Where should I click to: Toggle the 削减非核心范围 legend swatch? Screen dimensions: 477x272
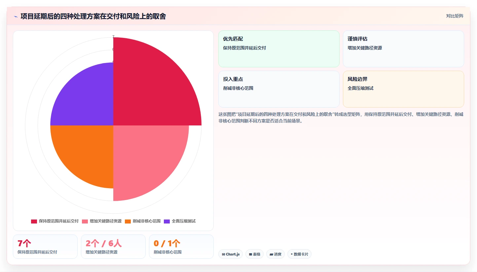pos(128,221)
